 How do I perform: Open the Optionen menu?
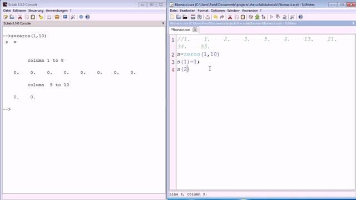(x=217, y=11)
